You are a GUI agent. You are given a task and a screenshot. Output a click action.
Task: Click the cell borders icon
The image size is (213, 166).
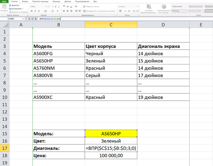tap(46, 11)
